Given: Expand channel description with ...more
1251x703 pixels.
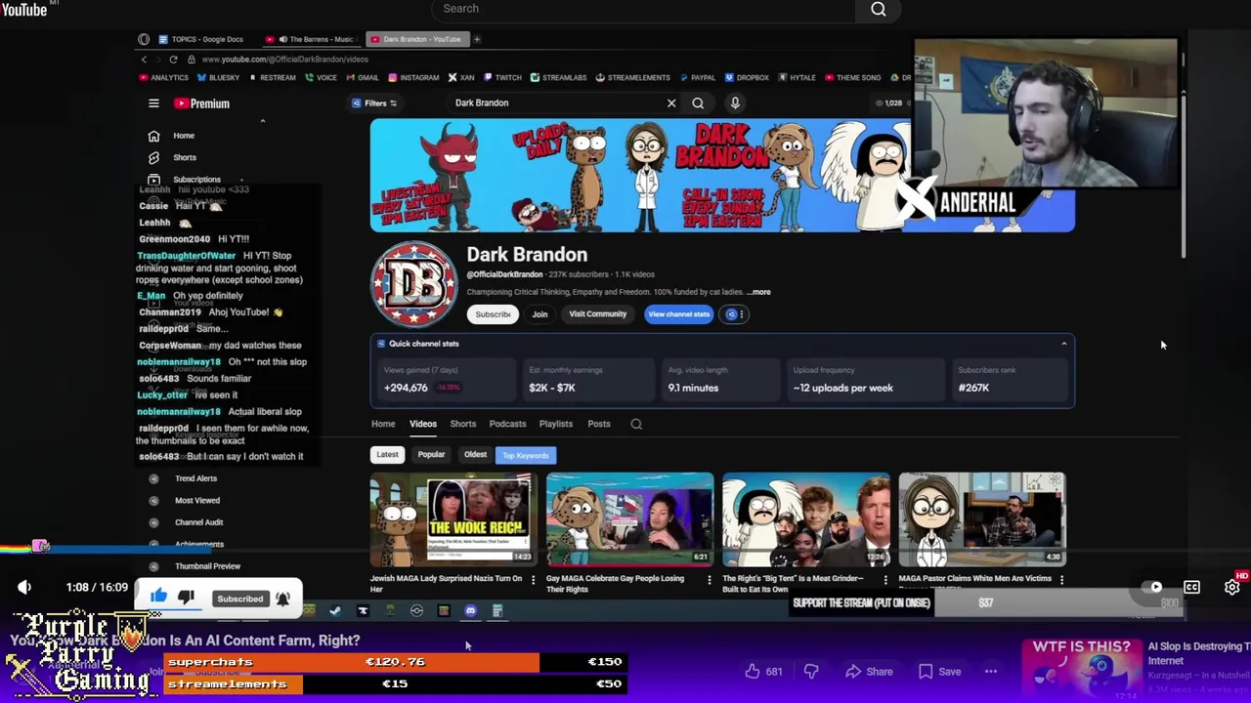Looking at the screenshot, I should (x=759, y=292).
